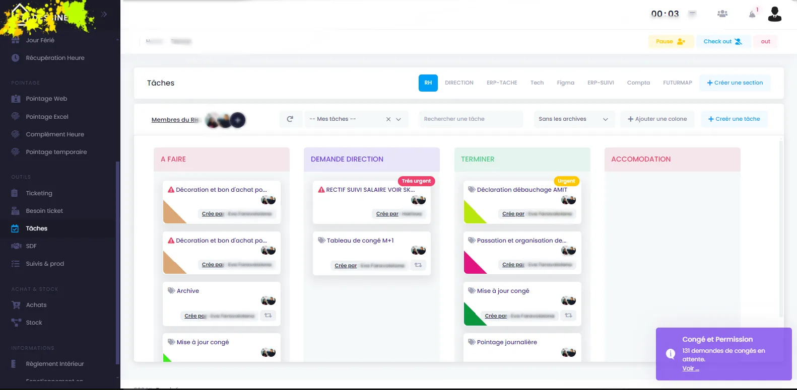The width and height of the screenshot is (797, 390).
Task: Expand the Mes tâches filter dropdown
Action: (399, 119)
